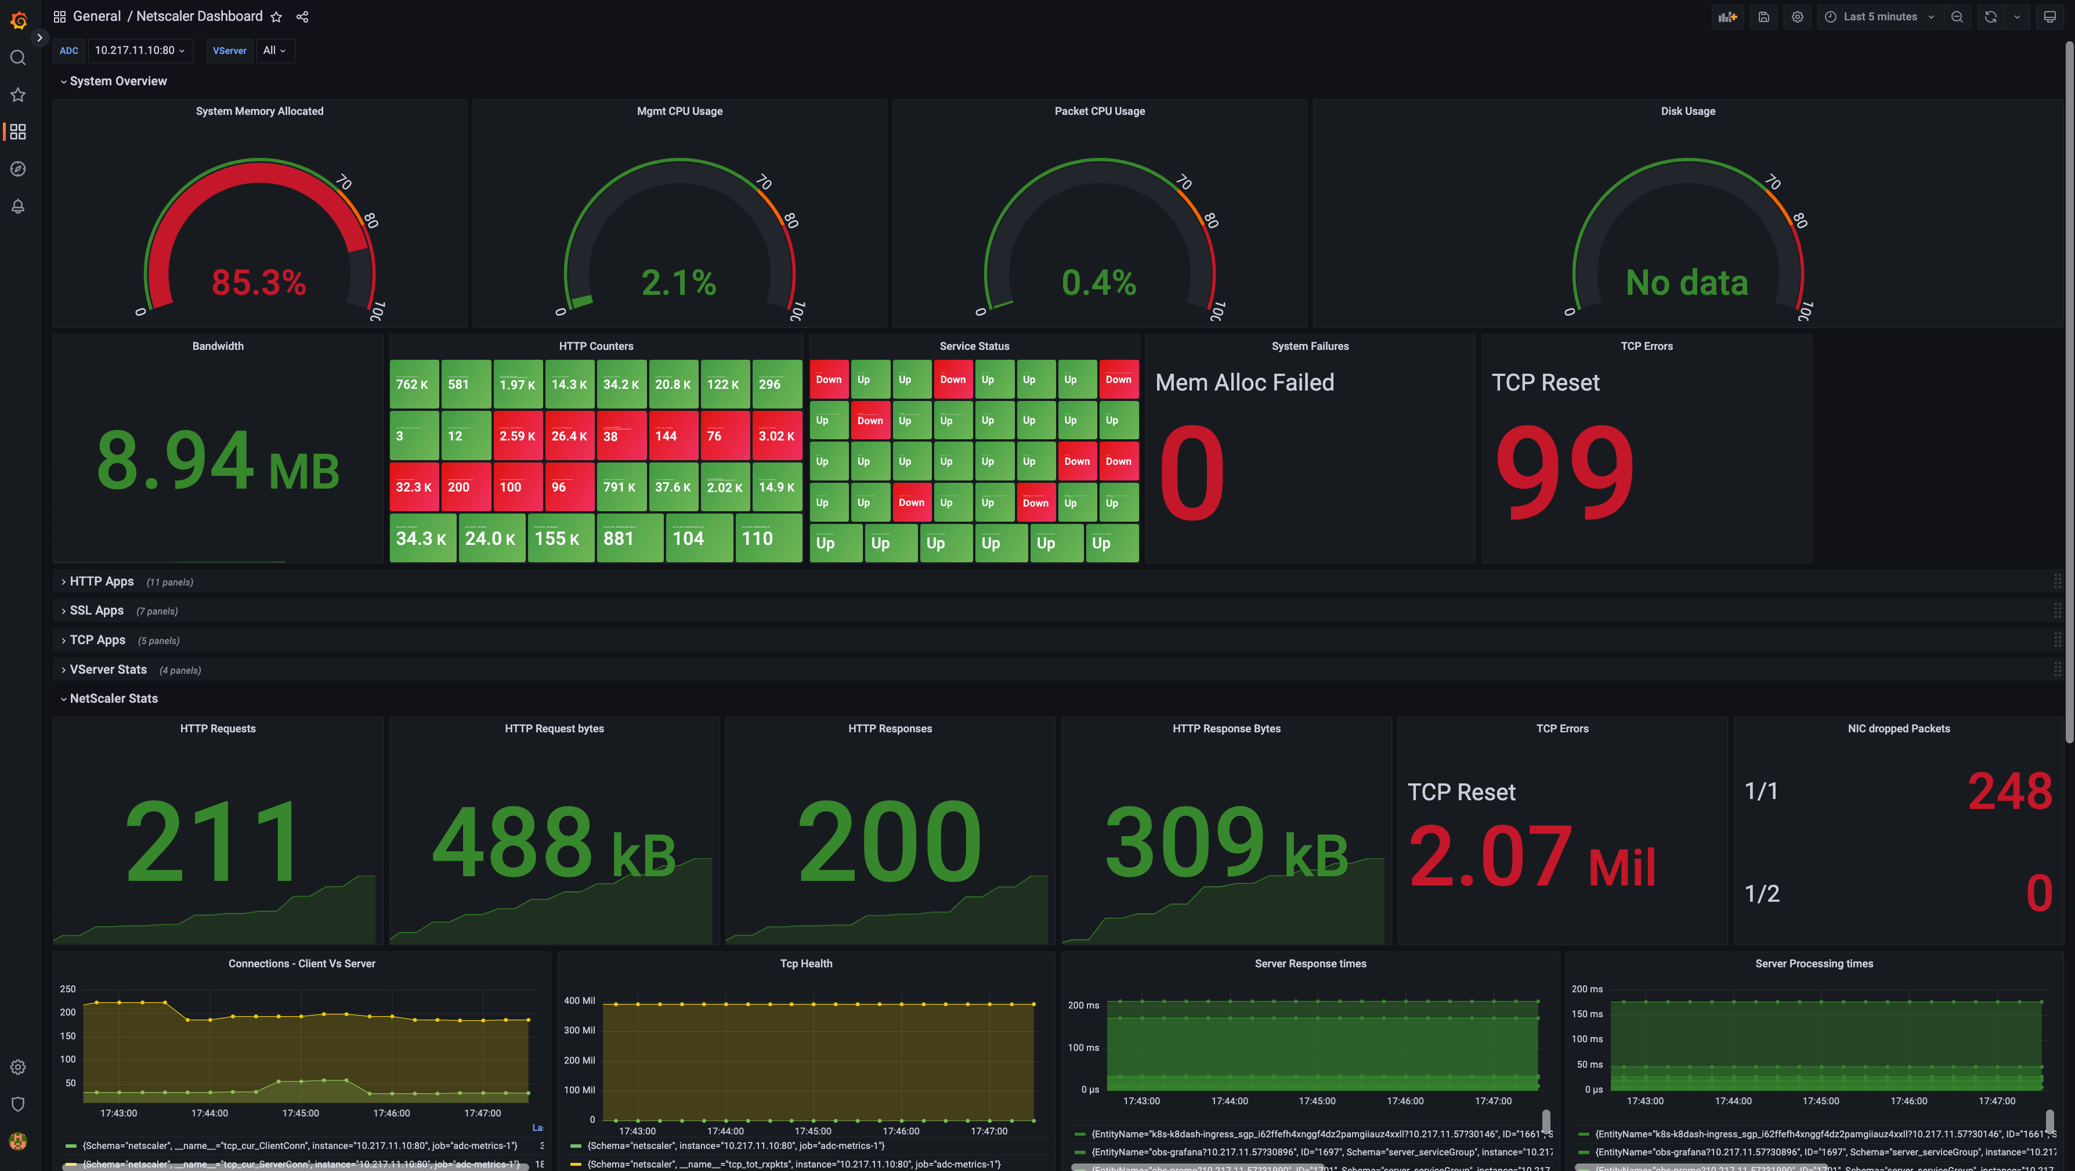Viewport: 2075px width, 1171px height.
Task: Refresh the dashboard
Action: coord(1990,17)
